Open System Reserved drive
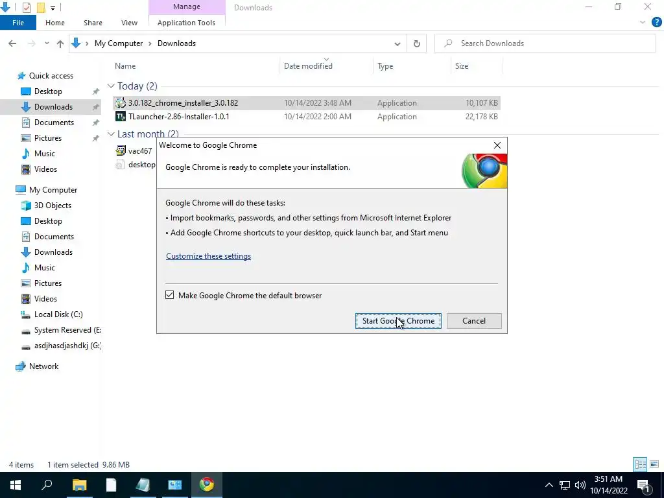 [67, 330]
